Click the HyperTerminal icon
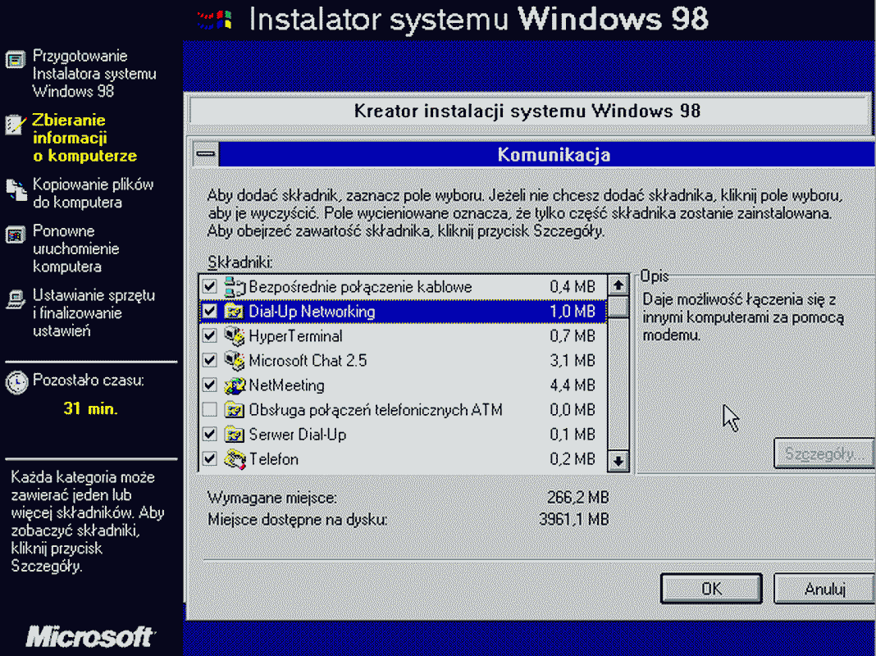The image size is (876, 656). tap(235, 335)
